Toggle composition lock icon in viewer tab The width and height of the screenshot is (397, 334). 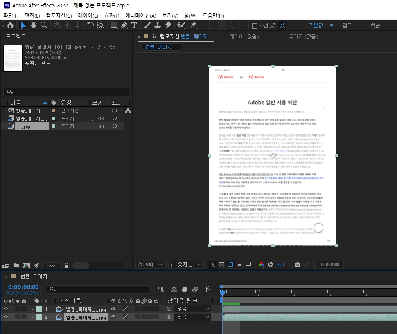(154, 36)
